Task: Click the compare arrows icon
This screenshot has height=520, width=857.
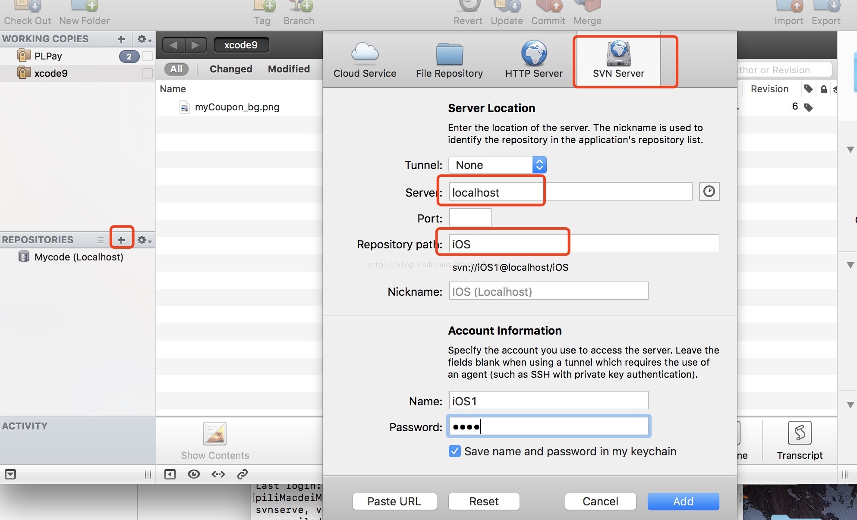Action: pyautogui.click(x=218, y=474)
